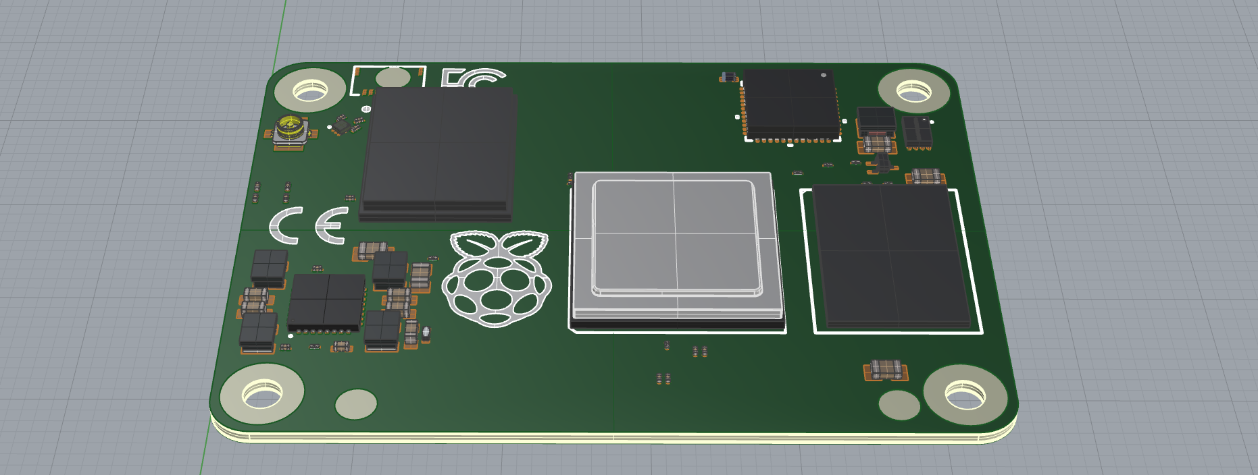
Task: Click the top-left mounting hole
Action: click(x=310, y=90)
